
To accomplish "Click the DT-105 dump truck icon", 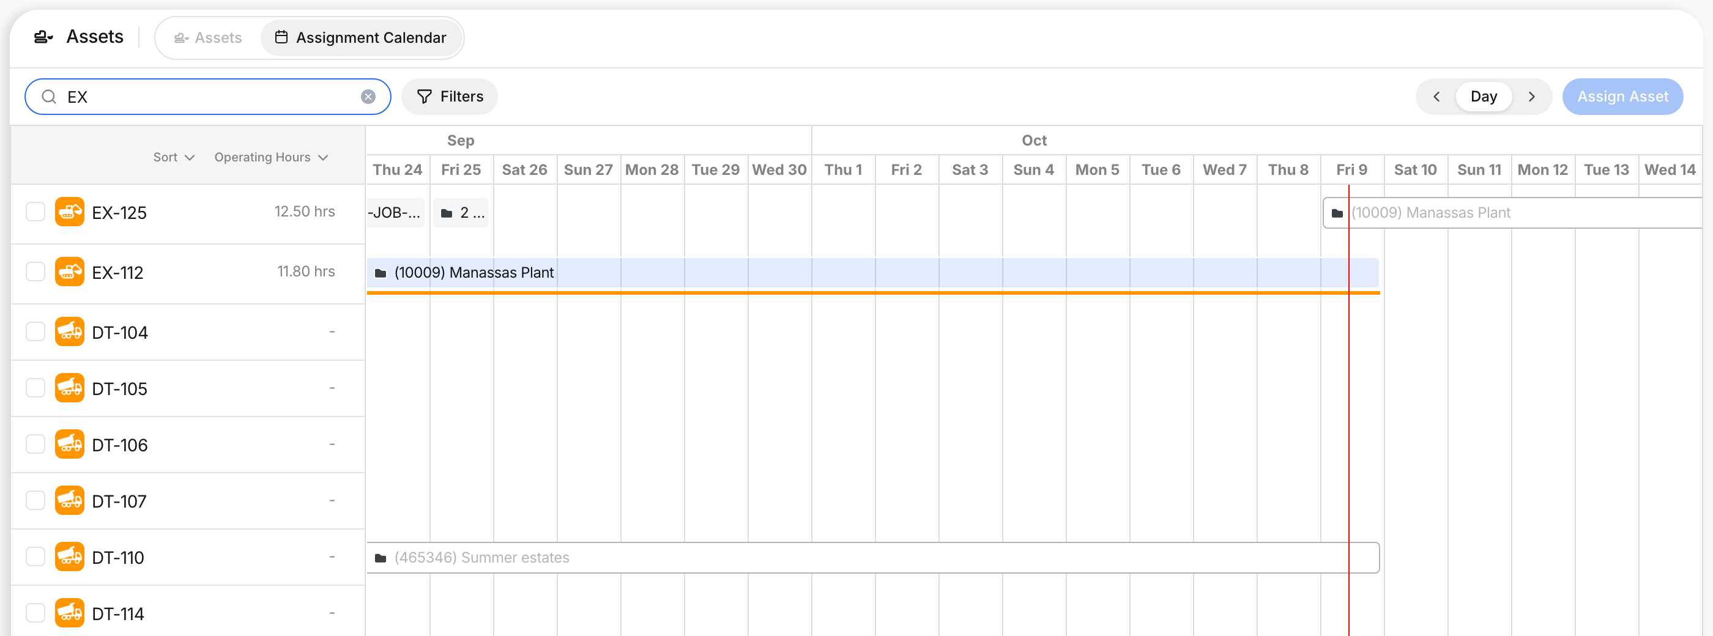I will tap(70, 388).
